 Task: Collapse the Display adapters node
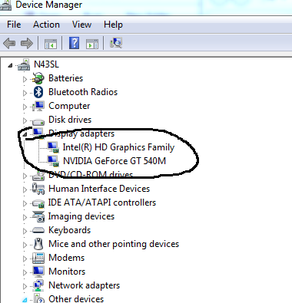(25, 134)
